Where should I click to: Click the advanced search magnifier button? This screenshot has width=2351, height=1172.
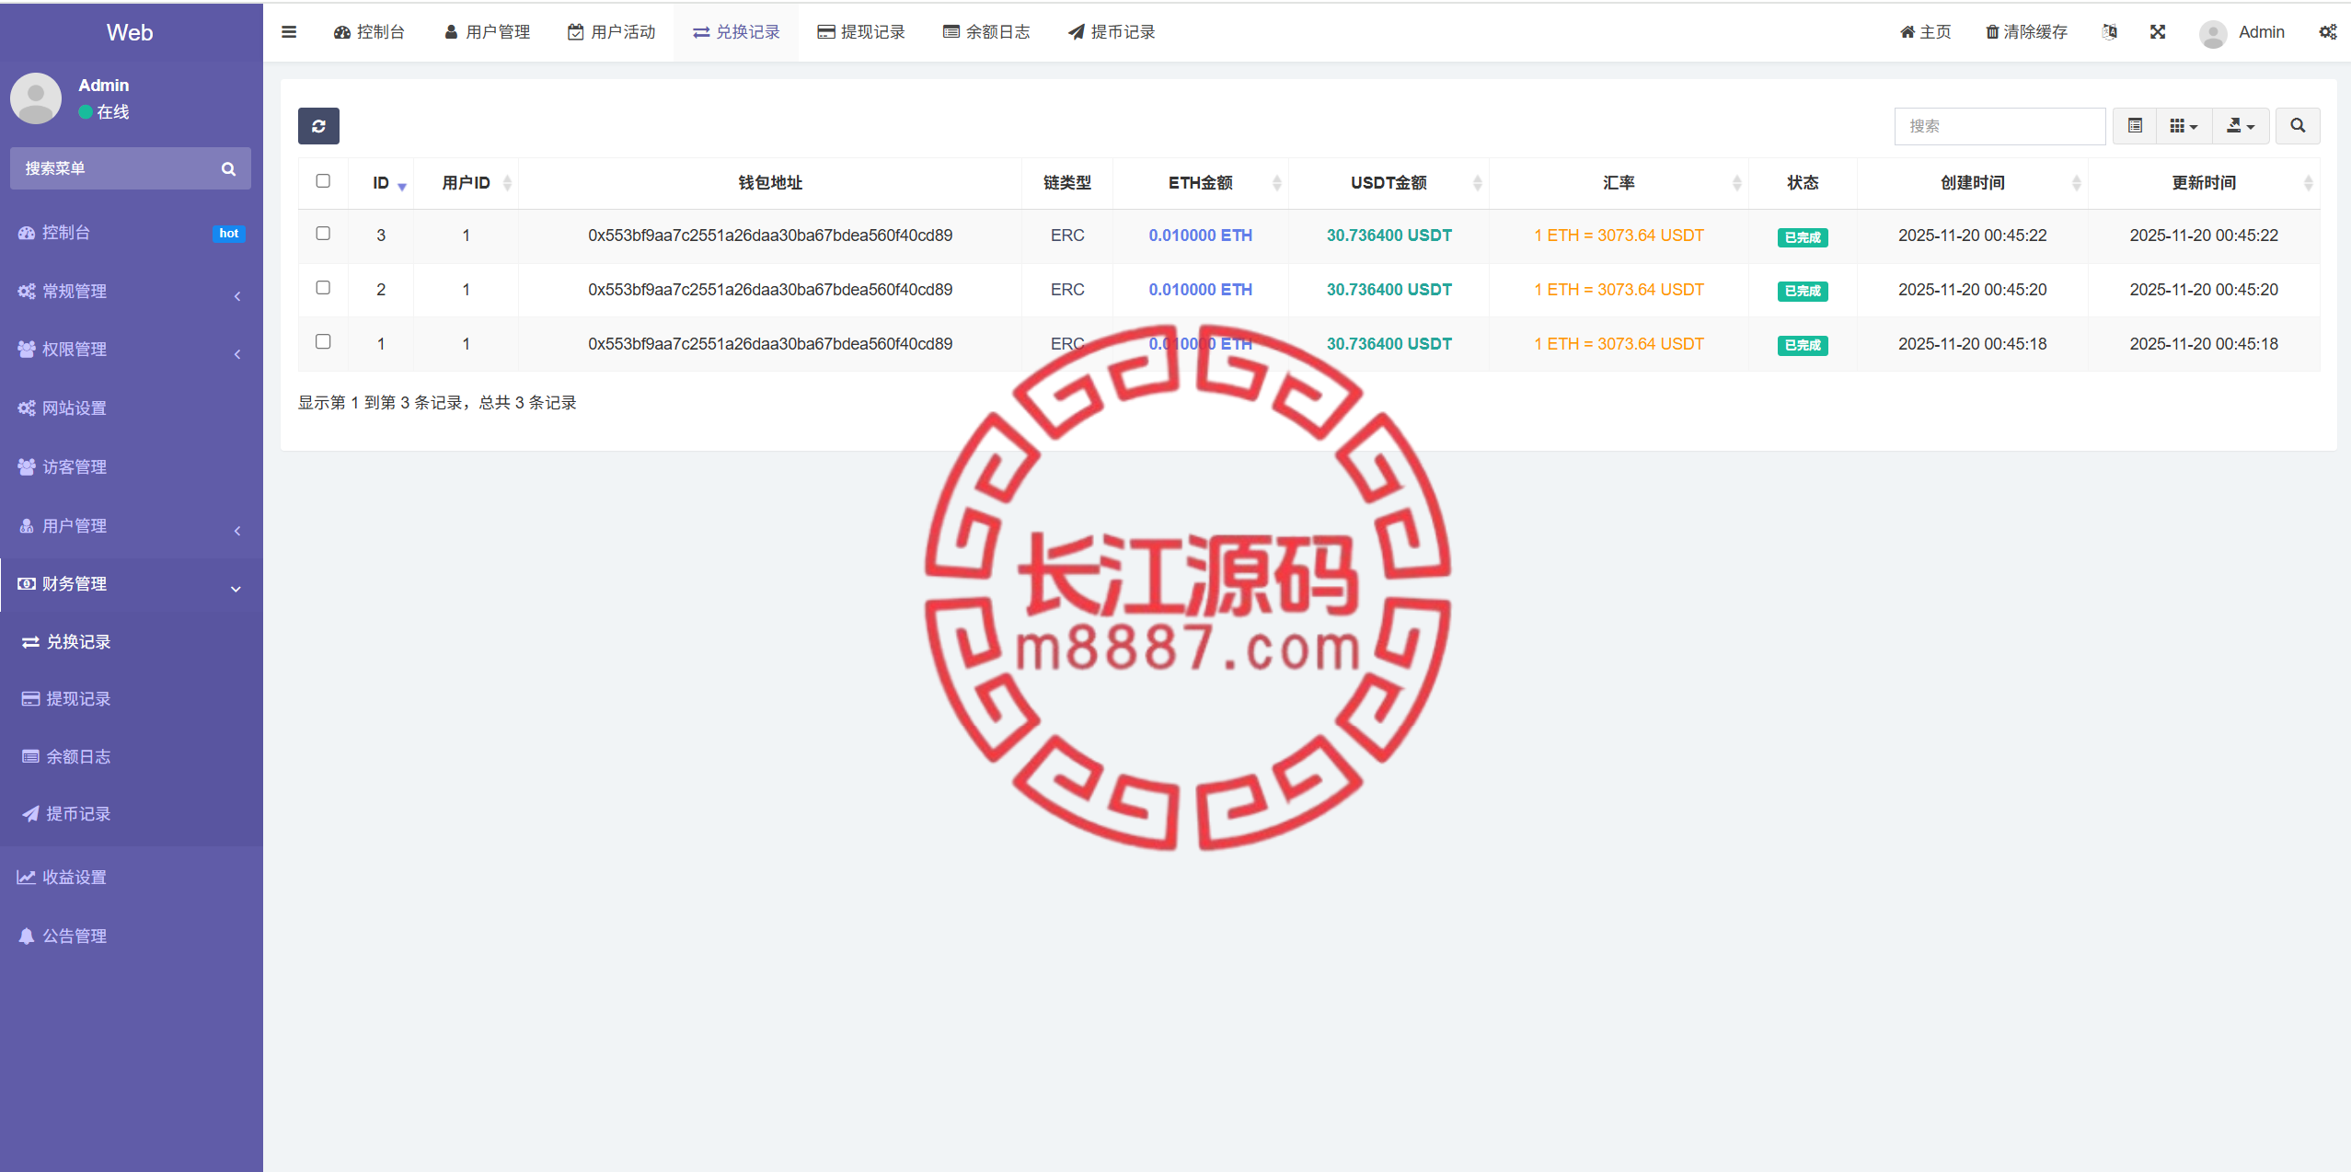(2298, 126)
